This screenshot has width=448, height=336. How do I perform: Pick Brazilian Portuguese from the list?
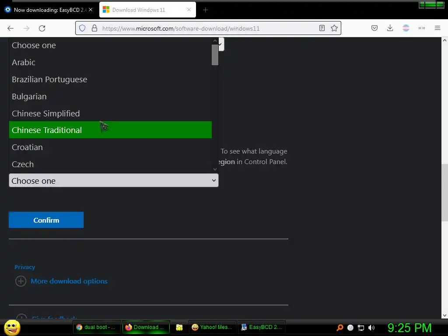[x=110, y=80]
